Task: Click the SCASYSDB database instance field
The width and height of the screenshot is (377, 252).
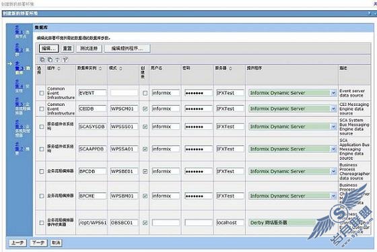Action: pos(92,127)
